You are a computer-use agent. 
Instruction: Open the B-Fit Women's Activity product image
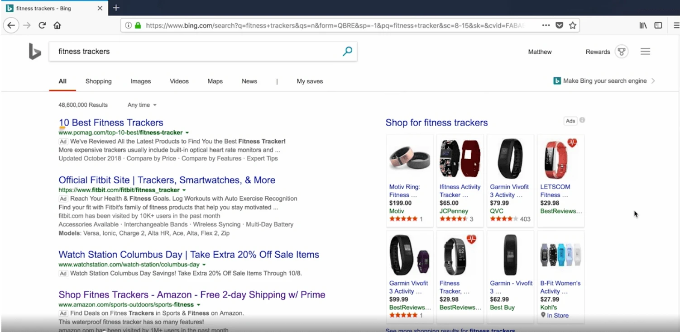[x=560, y=255]
